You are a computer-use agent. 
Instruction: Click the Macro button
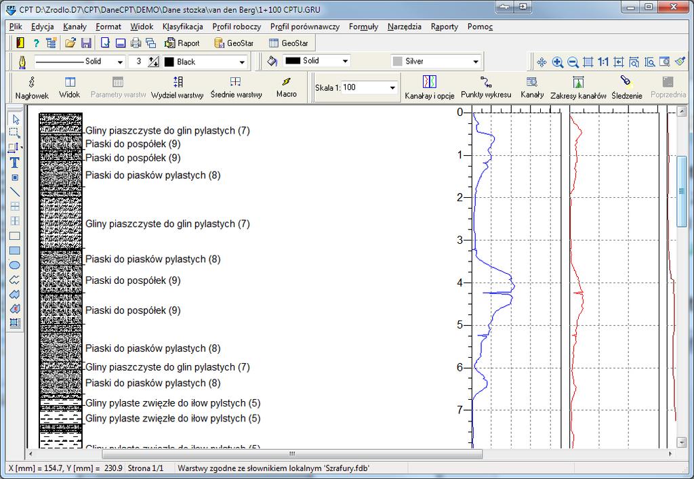coord(287,87)
